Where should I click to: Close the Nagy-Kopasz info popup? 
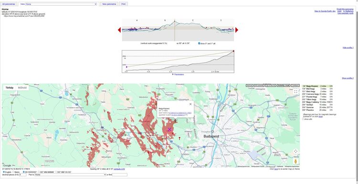coord(190,104)
